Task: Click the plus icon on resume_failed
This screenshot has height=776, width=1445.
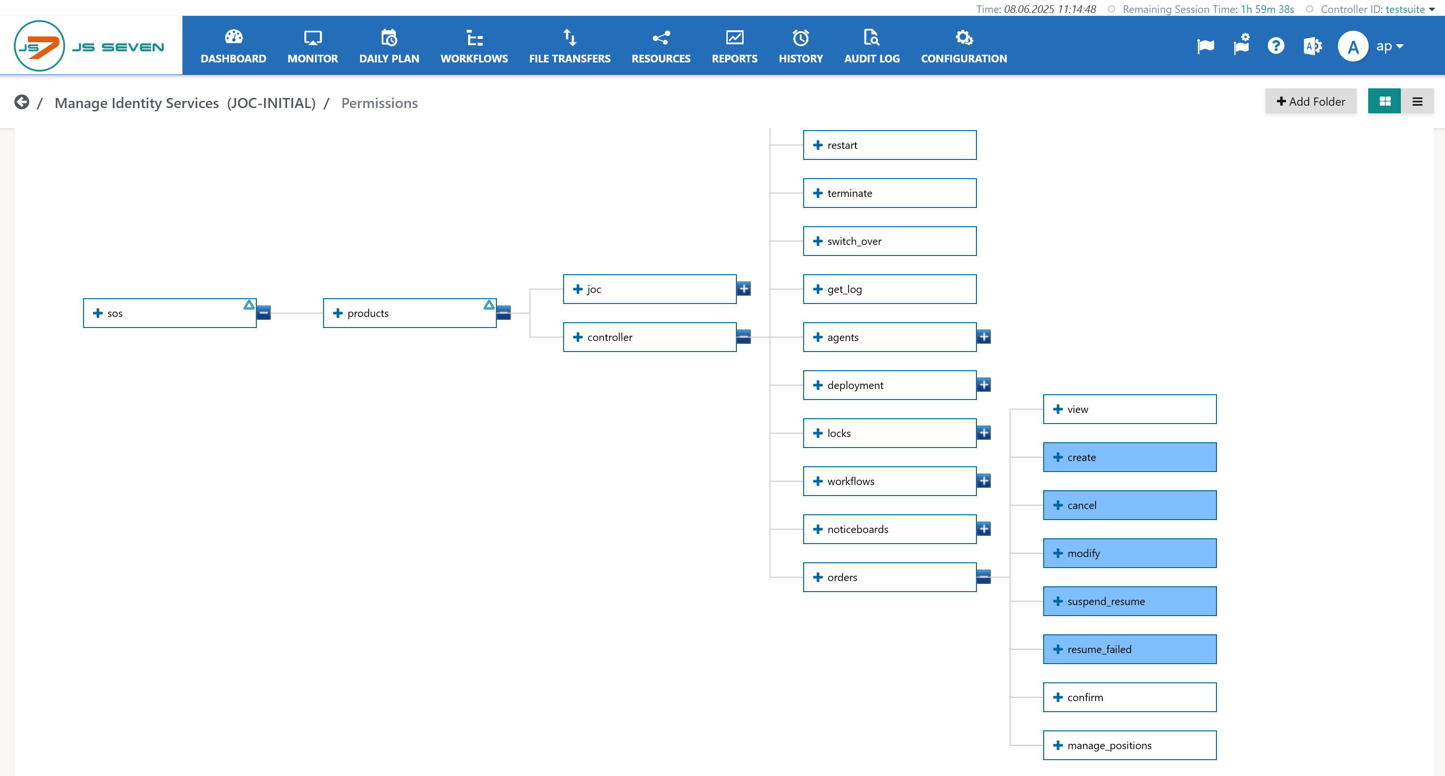Action: pyautogui.click(x=1058, y=649)
